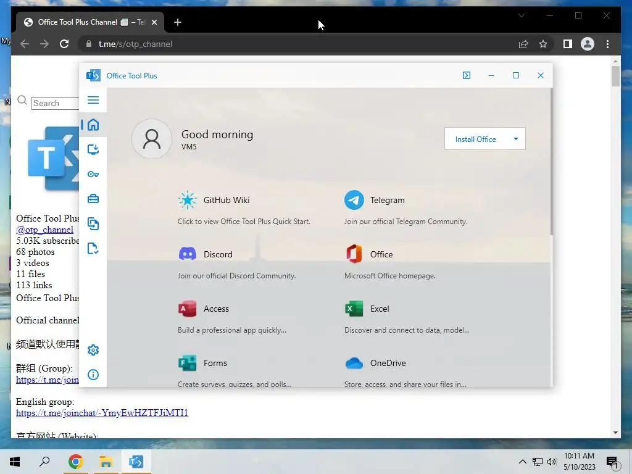632x474 pixels.
Task: Click the '68 photos' text
Action: click(35, 252)
